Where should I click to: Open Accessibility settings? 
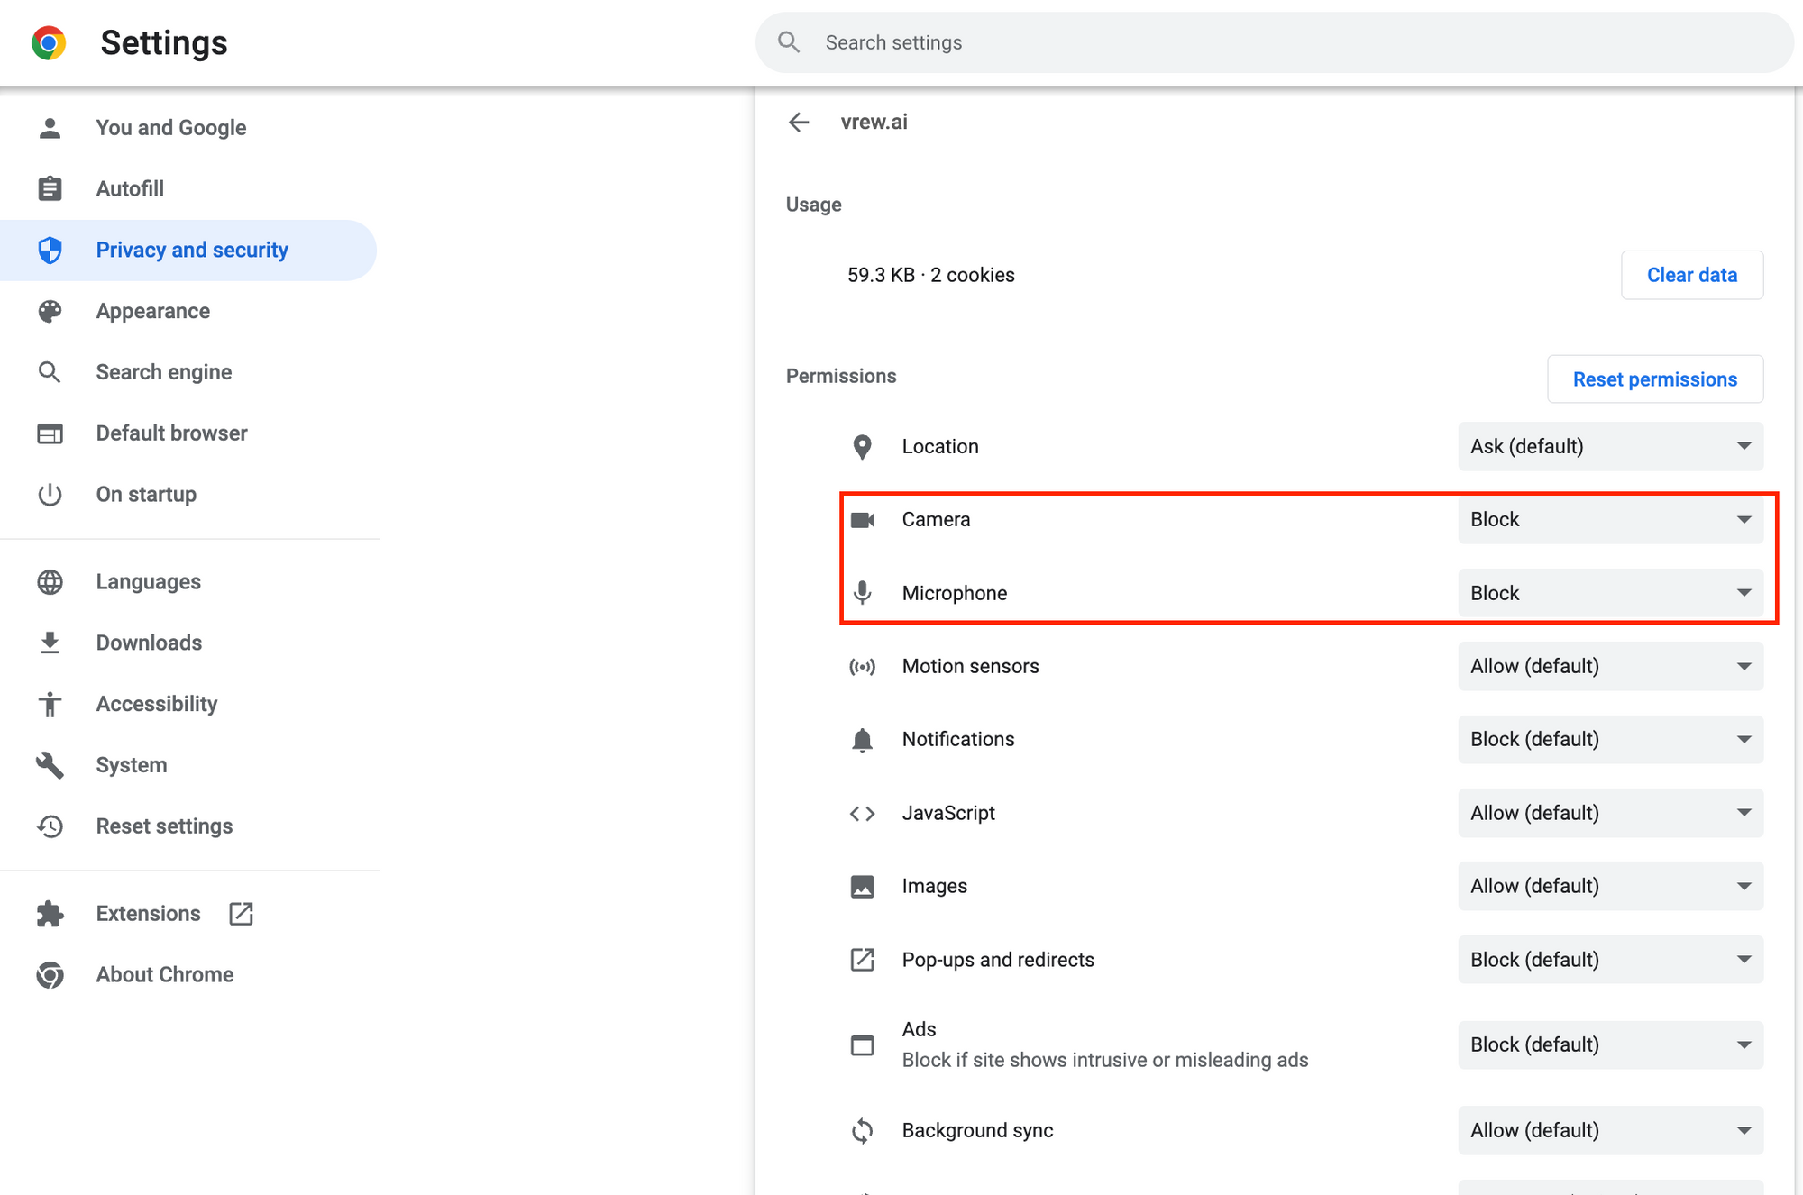click(x=188, y=704)
